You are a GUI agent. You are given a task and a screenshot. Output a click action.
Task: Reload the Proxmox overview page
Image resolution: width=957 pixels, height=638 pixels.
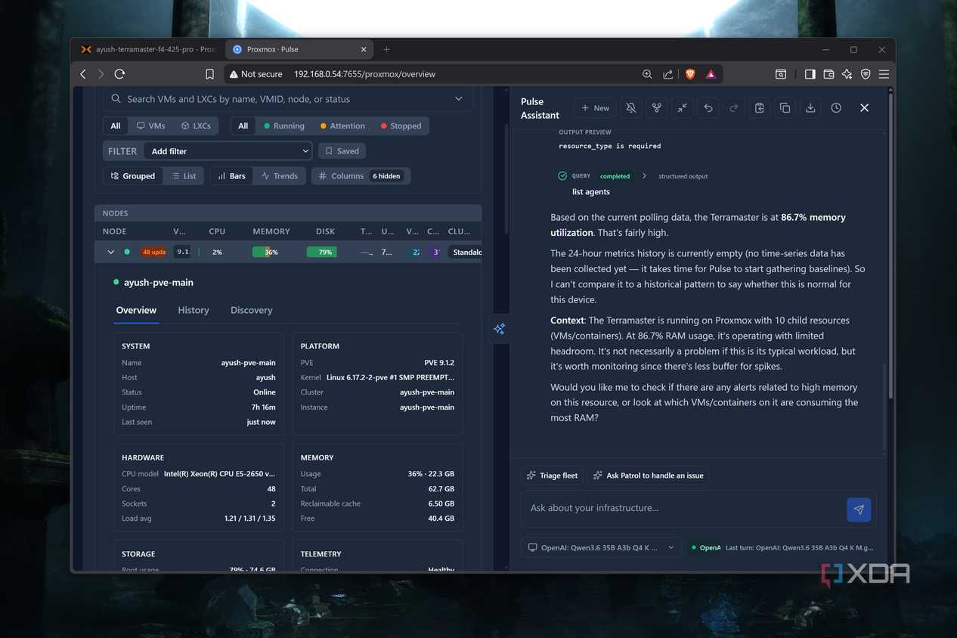pyautogui.click(x=119, y=74)
